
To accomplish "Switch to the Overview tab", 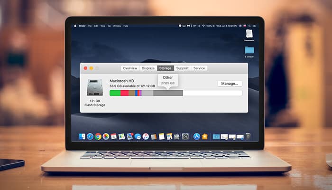I will click(130, 68).
